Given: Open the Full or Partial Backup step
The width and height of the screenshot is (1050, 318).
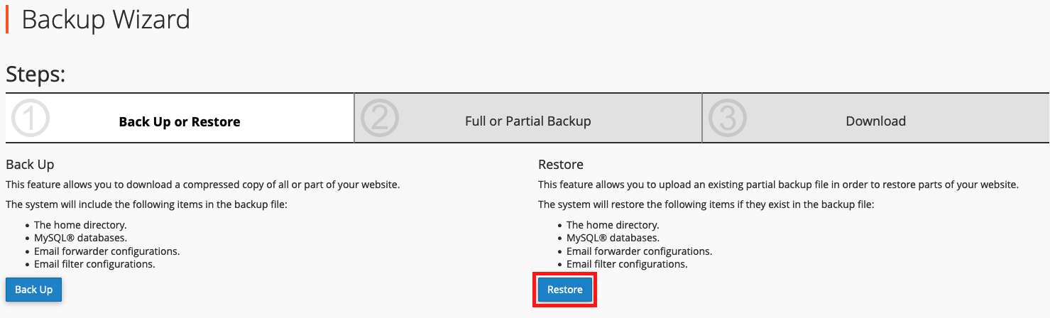Looking at the screenshot, I should pyautogui.click(x=528, y=121).
